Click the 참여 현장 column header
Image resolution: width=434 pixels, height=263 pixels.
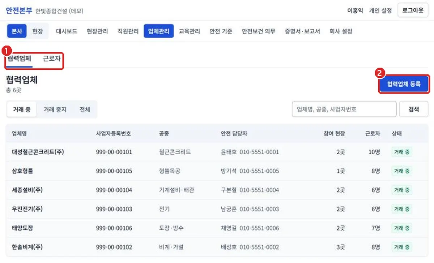334,134
